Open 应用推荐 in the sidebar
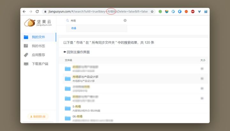The width and height of the screenshot is (230, 131). click(x=38, y=55)
